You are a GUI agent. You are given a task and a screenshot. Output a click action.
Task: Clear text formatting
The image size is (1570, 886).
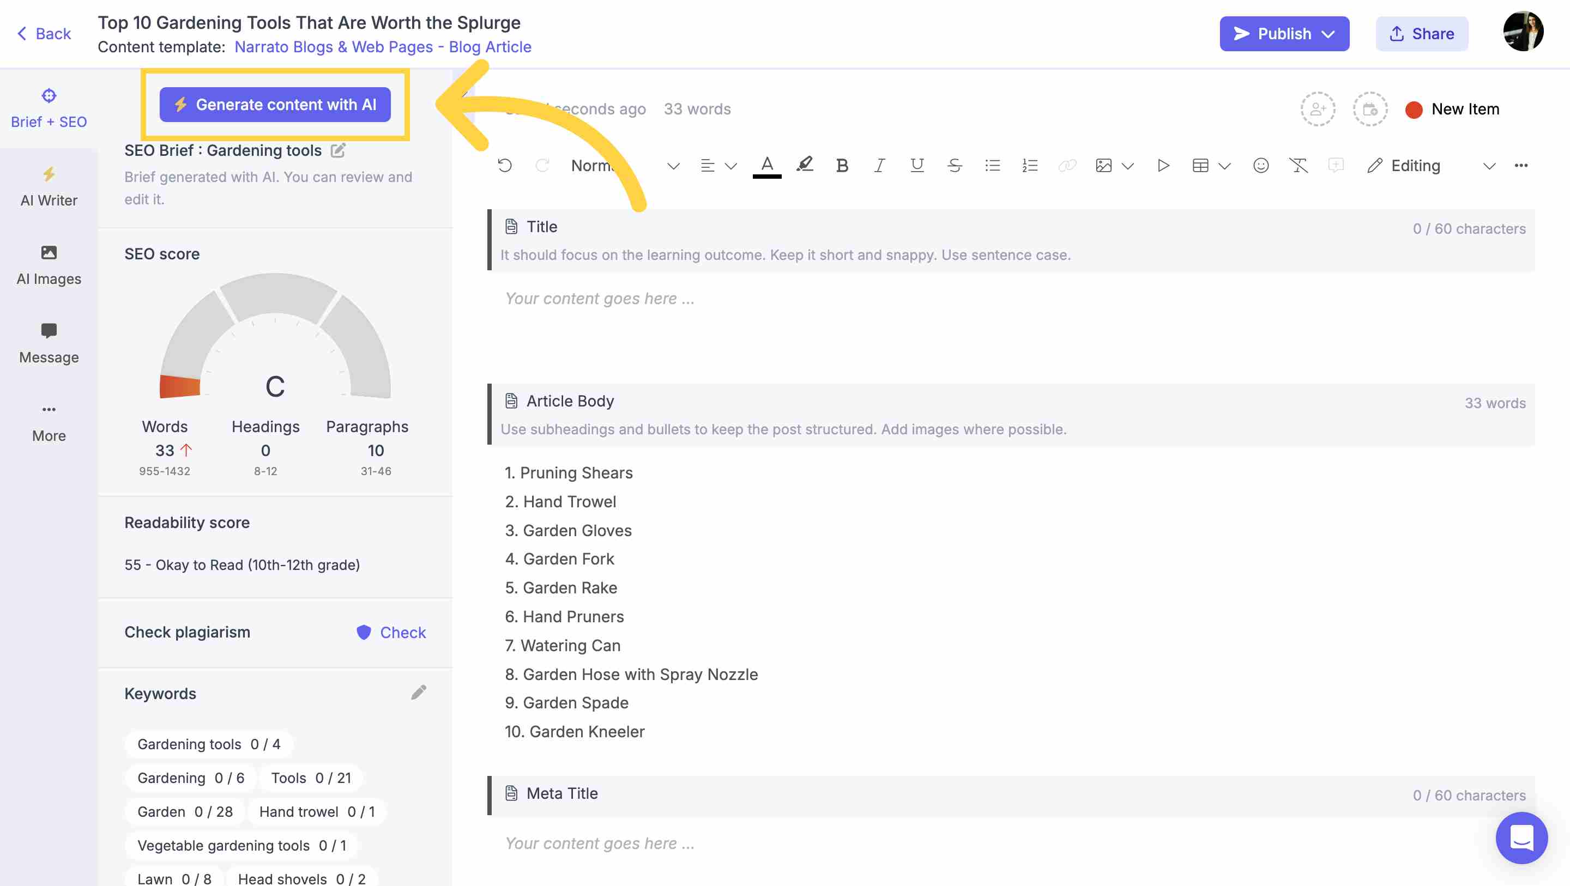tap(1298, 165)
